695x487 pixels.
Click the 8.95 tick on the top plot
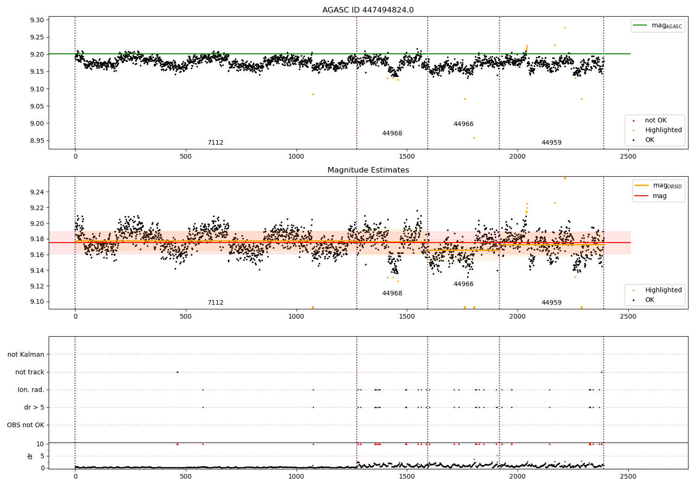pos(37,141)
